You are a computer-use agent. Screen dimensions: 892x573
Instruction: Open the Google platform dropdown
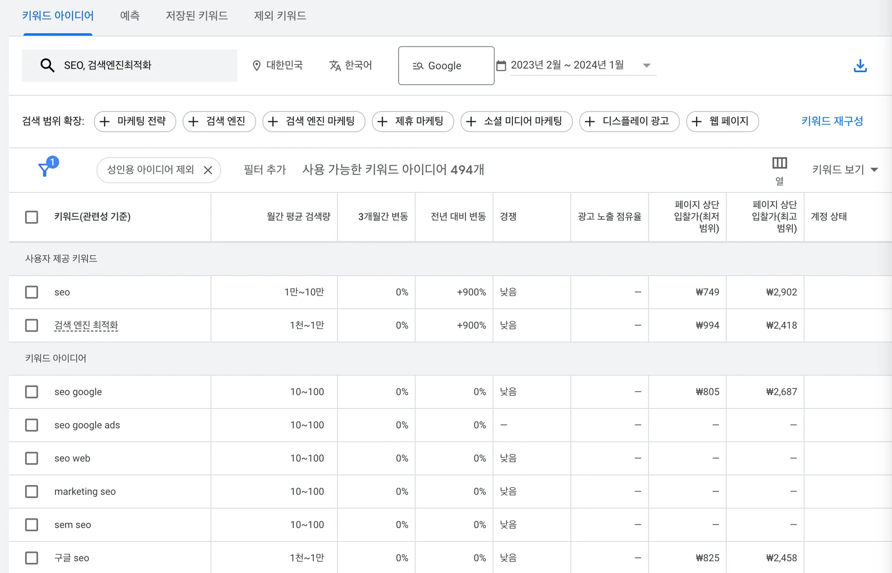446,66
